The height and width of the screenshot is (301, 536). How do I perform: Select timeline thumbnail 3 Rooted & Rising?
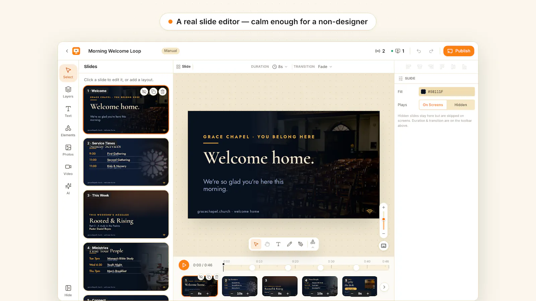(x=280, y=286)
